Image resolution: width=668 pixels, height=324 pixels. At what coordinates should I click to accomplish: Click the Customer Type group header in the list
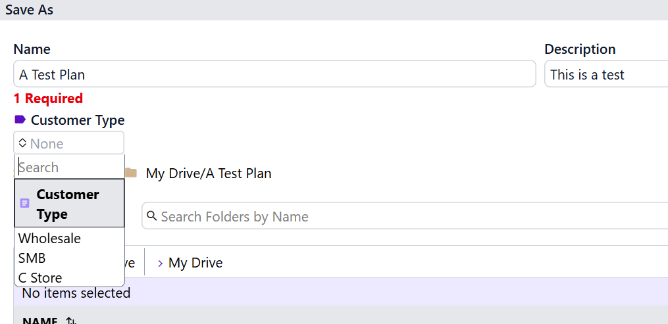point(68,204)
